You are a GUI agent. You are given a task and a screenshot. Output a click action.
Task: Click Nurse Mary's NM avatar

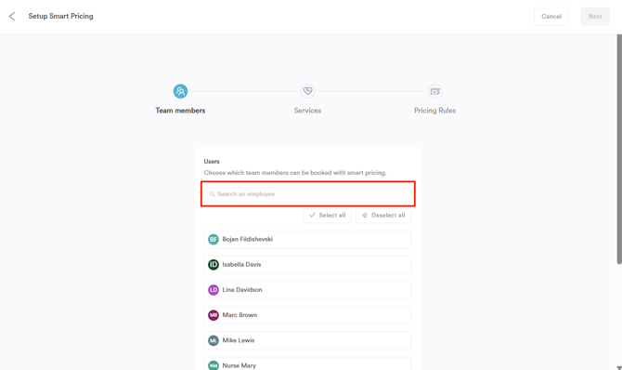pos(214,365)
